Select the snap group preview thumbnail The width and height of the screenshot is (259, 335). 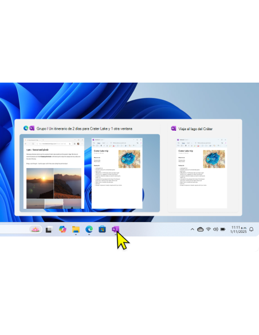pos(89,173)
